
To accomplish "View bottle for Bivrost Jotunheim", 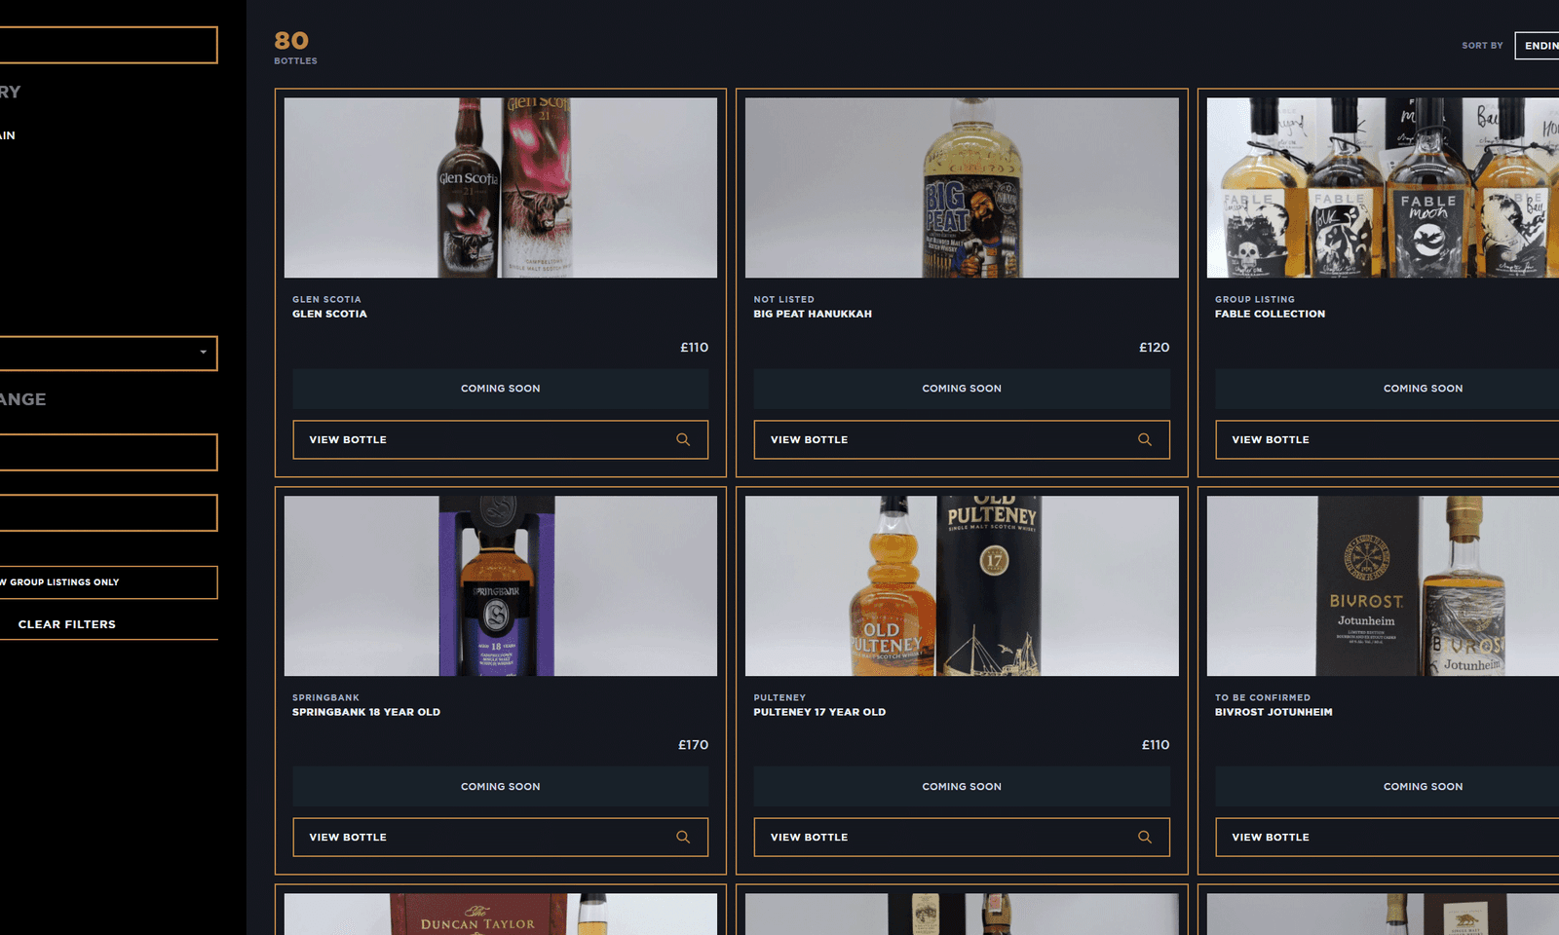I will (x=1388, y=837).
